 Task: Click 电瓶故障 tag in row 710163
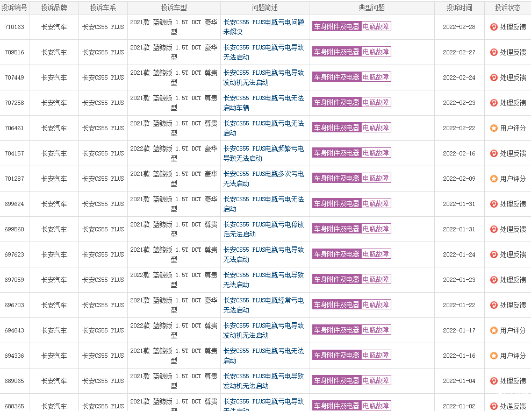[376, 26]
